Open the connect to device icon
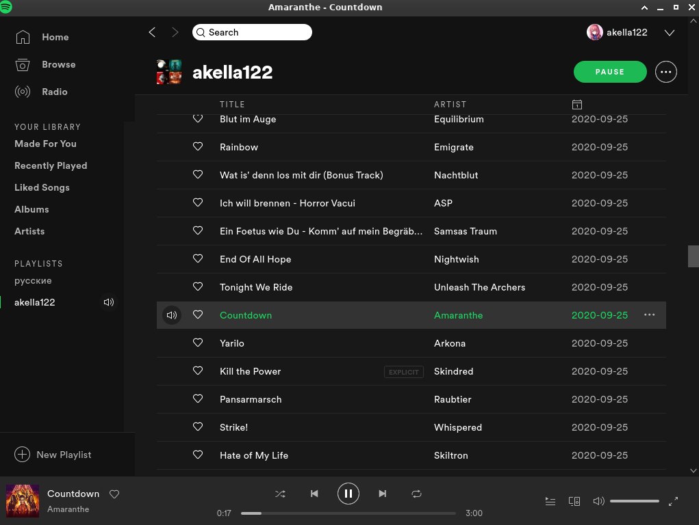Viewport: 699px width, 525px height. (574, 501)
